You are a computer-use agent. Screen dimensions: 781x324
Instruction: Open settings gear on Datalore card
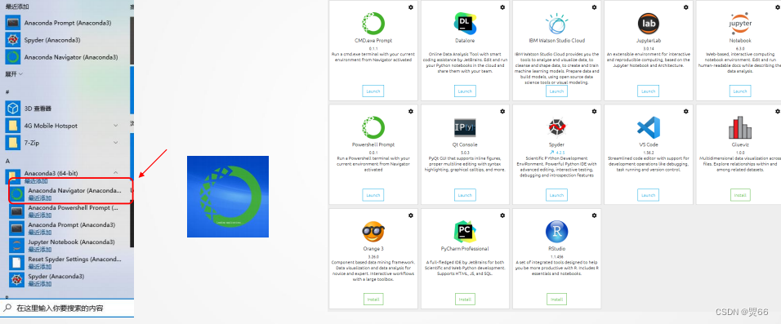click(502, 7)
